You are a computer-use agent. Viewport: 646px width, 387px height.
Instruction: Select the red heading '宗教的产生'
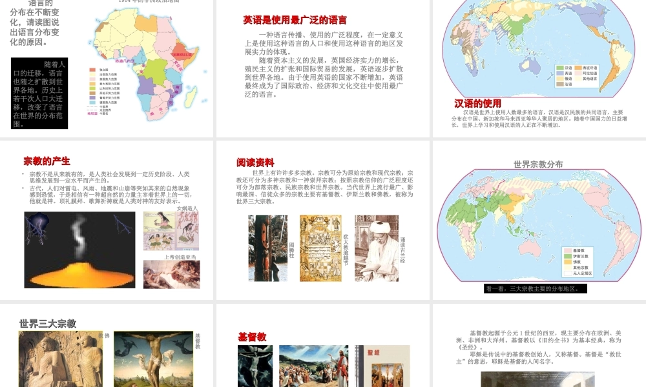47,161
